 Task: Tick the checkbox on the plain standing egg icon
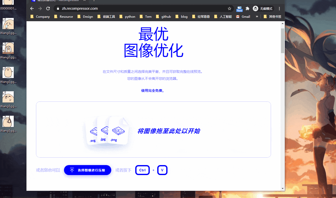coord(4,68)
